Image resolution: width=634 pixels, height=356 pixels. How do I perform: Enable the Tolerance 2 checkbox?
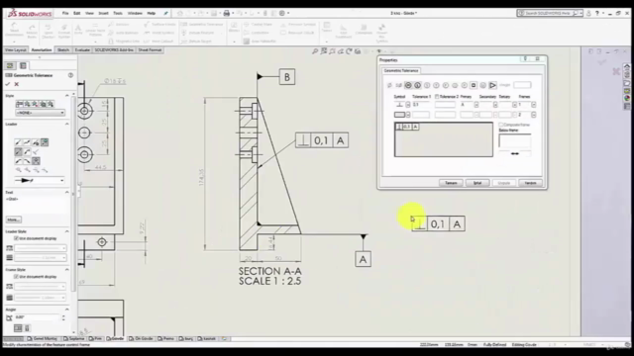coord(437,97)
